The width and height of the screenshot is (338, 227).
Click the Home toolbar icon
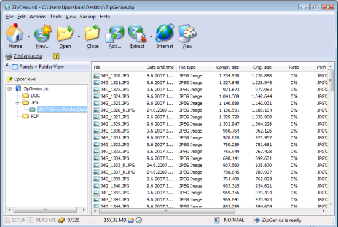tap(15, 33)
